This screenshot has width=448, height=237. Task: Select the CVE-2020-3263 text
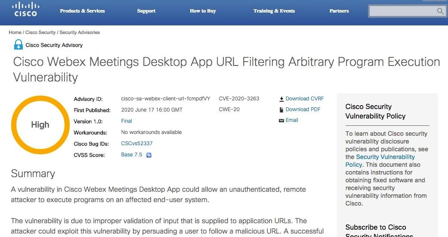(239, 99)
